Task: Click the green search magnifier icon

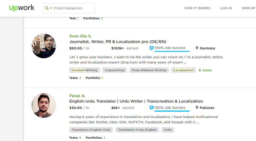Action: pos(47,8)
